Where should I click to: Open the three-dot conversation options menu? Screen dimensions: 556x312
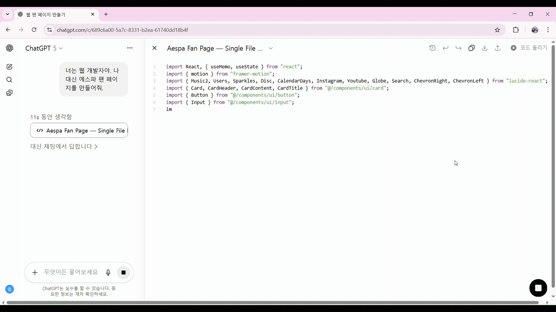click(x=130, y=48)
